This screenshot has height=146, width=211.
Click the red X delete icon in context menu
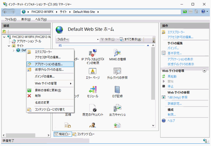pyautogui.click(x=29, y=96)
